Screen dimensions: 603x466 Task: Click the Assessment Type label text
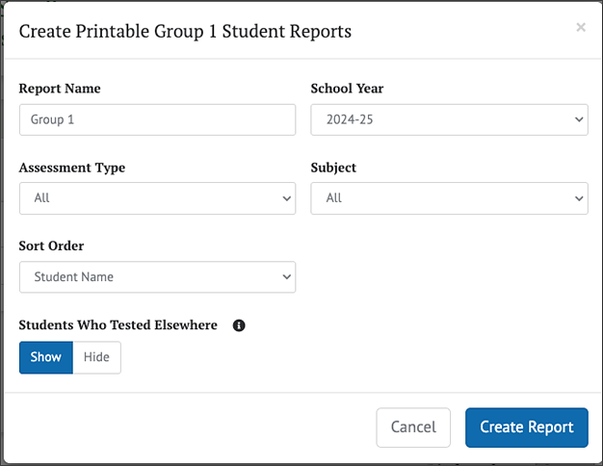72,168
